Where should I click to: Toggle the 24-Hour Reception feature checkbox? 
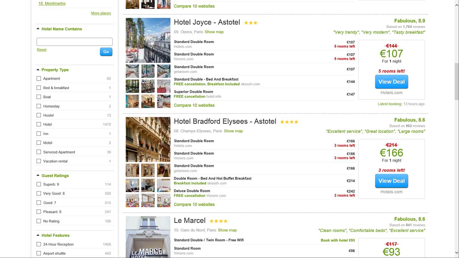tap(39, 244)
